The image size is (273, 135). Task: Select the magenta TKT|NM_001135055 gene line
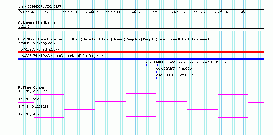141,94
